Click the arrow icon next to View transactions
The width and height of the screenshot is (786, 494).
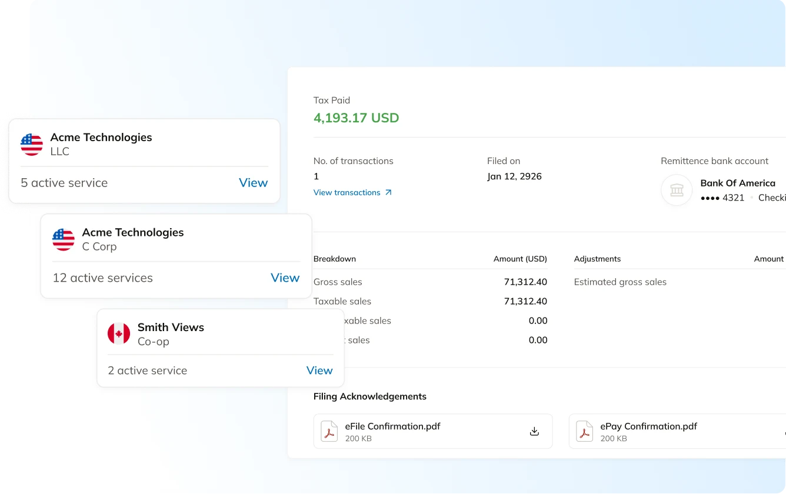[x=388, y=192]
